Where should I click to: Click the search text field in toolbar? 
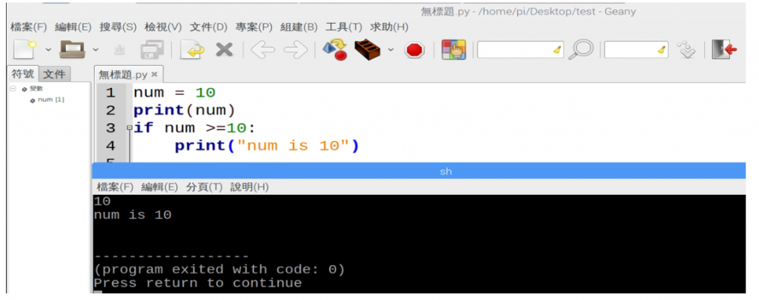click(520, 50)
